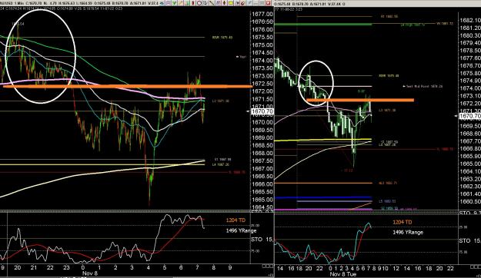Click the left chart 1670.70 price tag
The image size is (481, 278).
pos(262,111)
